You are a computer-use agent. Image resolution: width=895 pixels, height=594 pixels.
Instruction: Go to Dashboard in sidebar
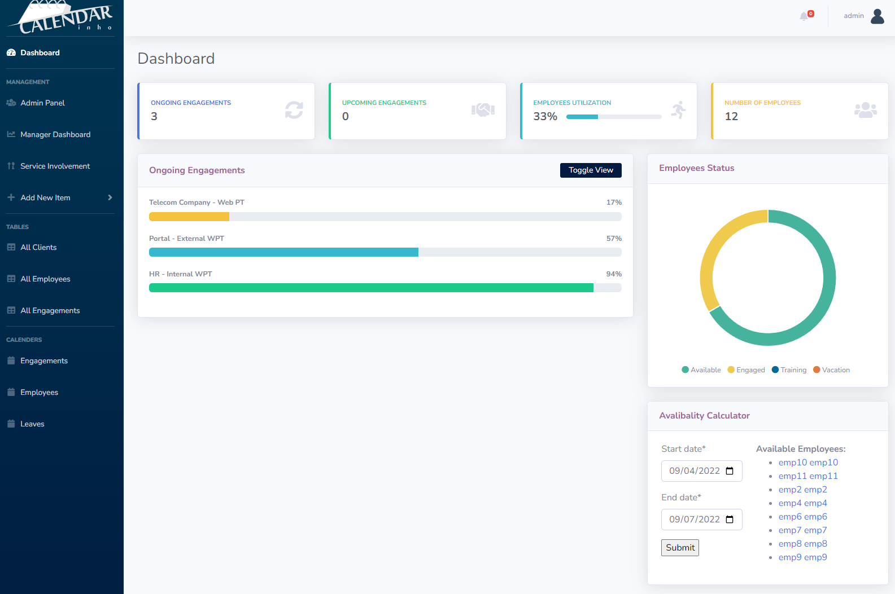point(40,52)
